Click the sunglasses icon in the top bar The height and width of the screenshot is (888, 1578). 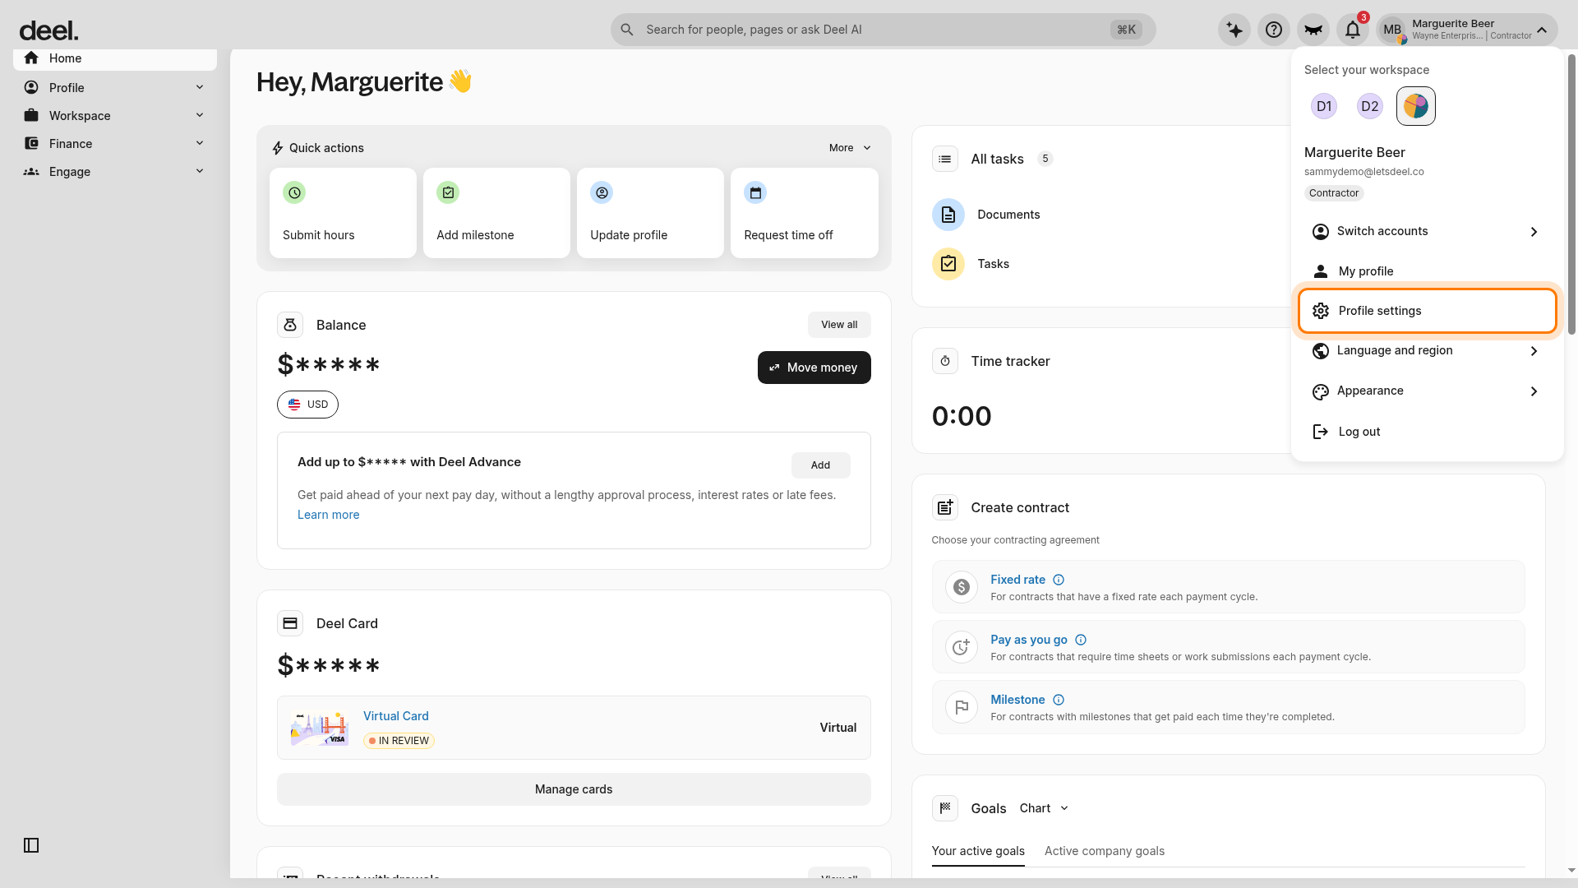point(1313,30)
